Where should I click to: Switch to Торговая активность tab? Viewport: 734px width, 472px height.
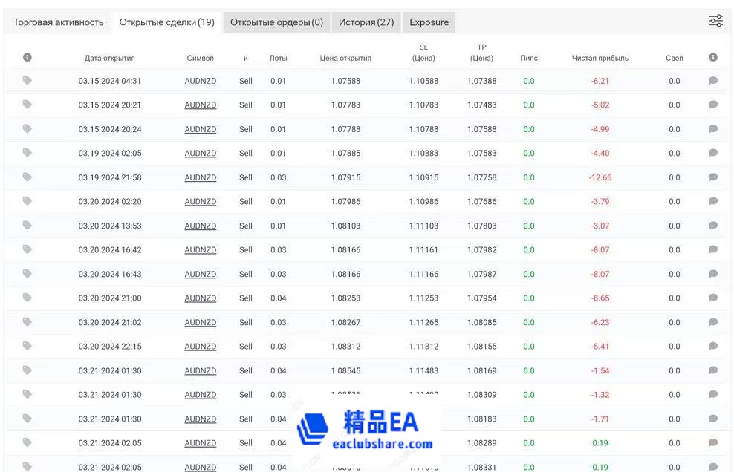pyautogui.click(x=59, y=22)
